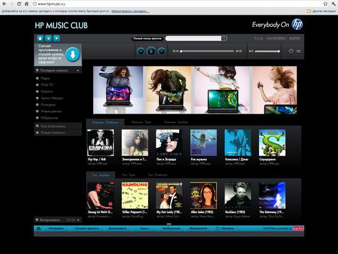Click Мероприятия in the bottom bar
338x254 pixels.
click(x=198, y=228)
